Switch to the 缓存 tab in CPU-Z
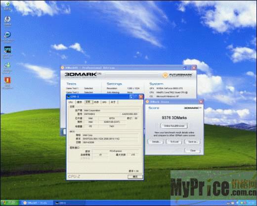Viewport: 257px width, 206px height. pyautogui.click(x=79, y=102)
